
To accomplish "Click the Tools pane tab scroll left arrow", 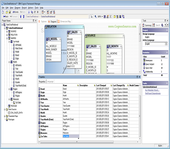I will coord(165,25).
